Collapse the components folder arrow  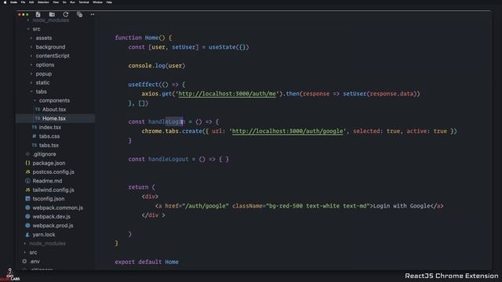(x=35, y=101)
